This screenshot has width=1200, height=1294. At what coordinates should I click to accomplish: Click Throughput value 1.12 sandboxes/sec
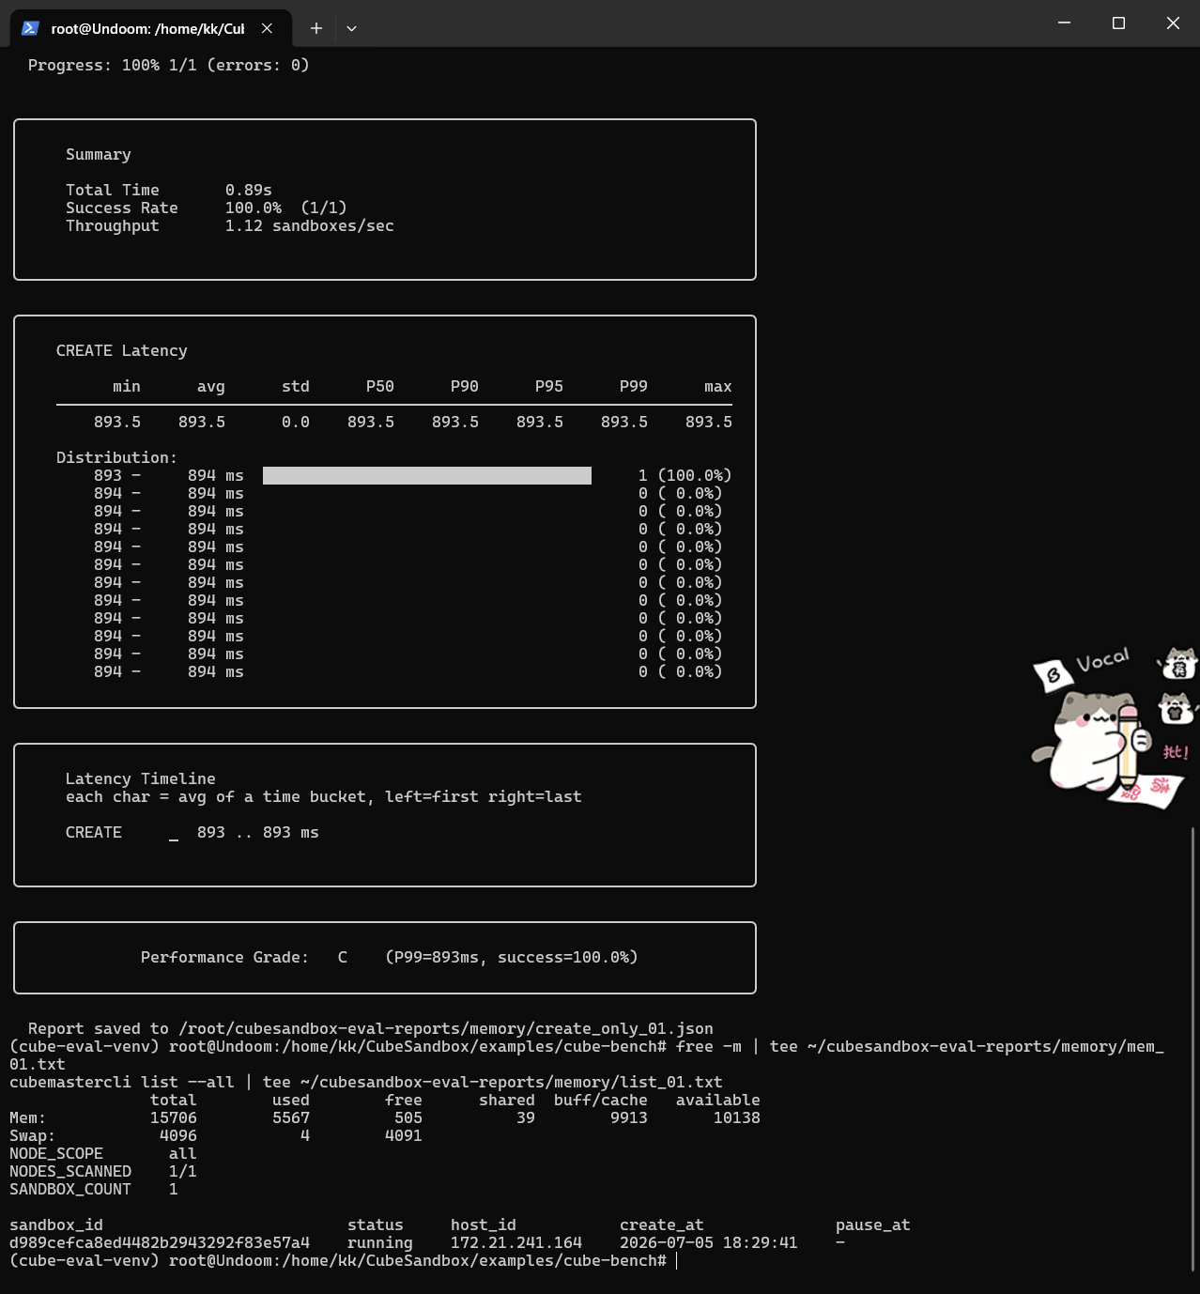point(310,225)
